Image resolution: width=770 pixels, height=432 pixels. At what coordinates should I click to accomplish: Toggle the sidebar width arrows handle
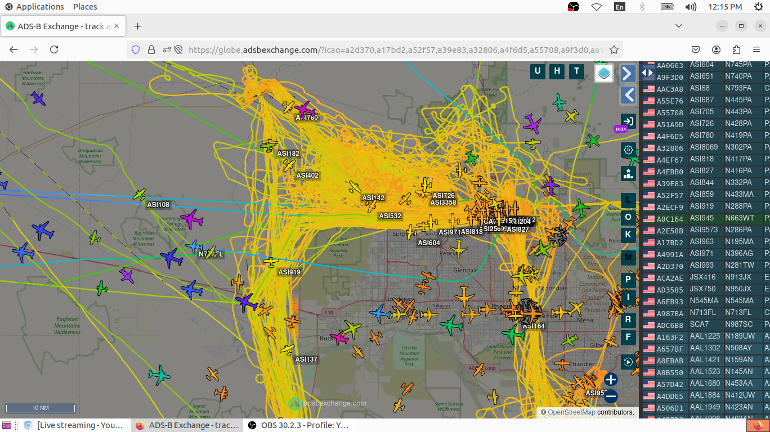(647, 73)
